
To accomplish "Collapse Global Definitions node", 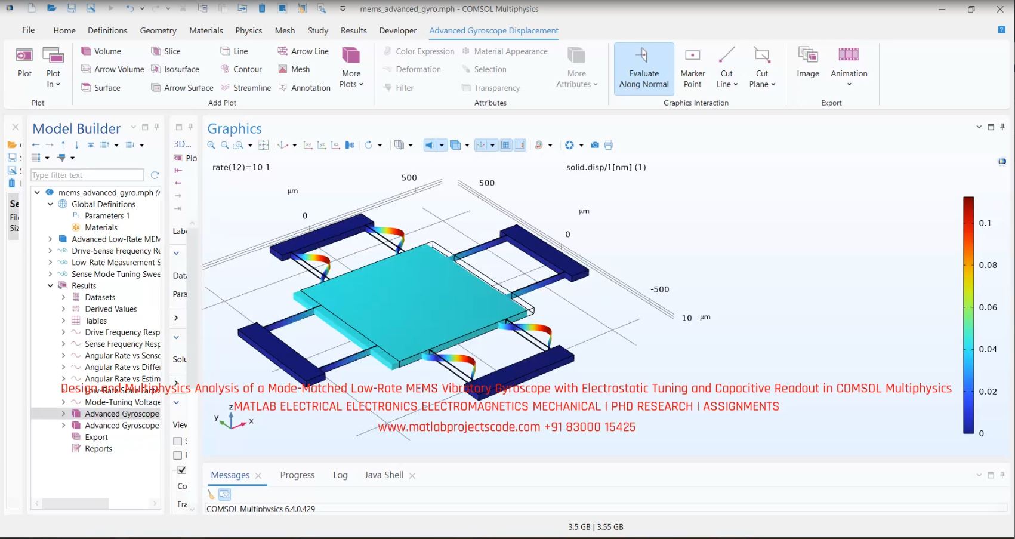I will (x=51, y=204).
